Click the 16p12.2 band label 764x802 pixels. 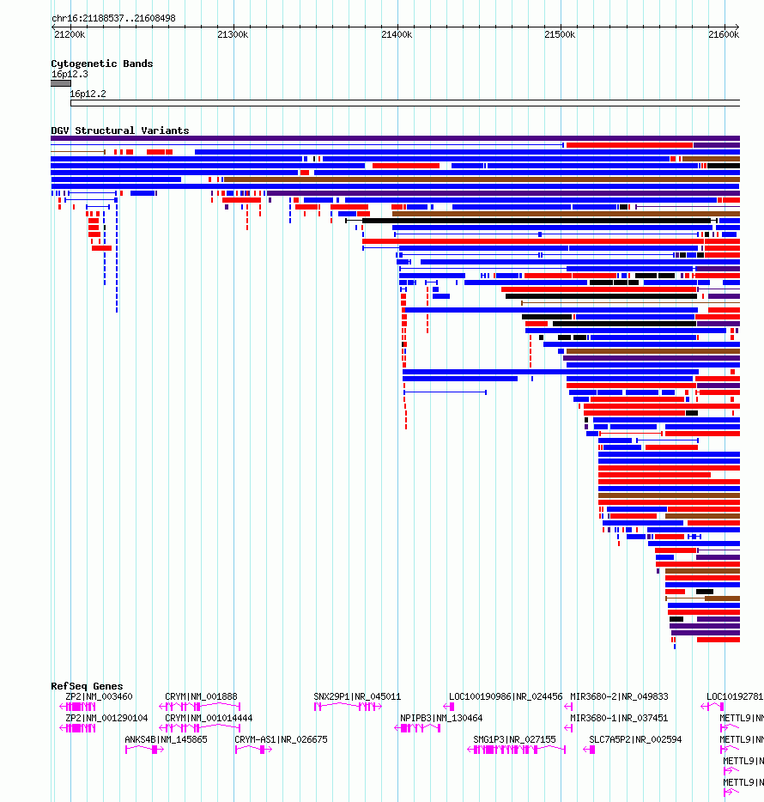tap(88, 94)
